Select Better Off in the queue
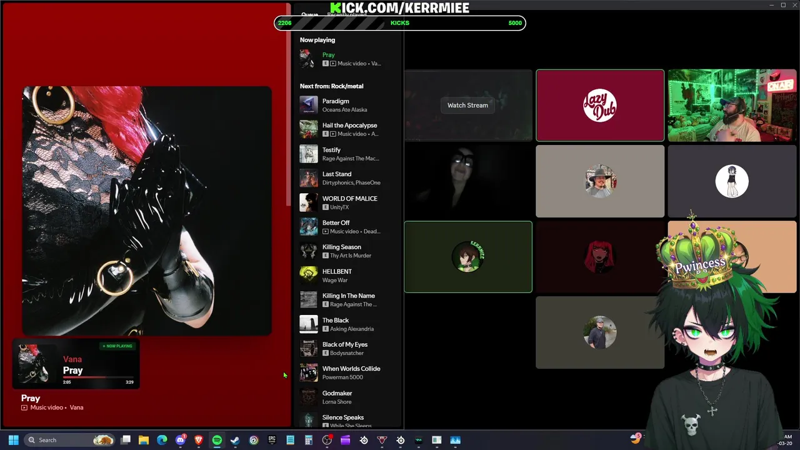Image resolution: width=800 pixels, height=450 pixels. [x=347, y=227]
